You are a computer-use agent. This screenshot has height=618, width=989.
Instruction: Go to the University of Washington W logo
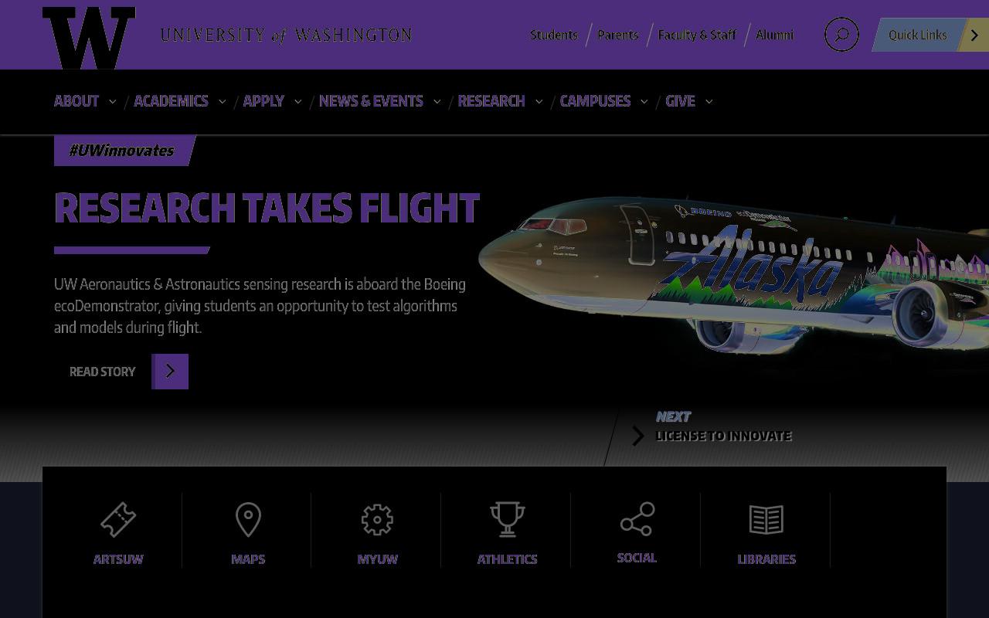(x=89, y=38)
